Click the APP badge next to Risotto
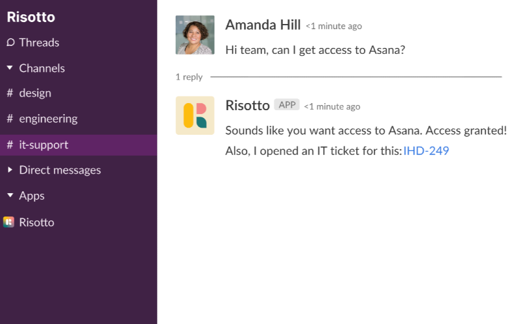Viewport: 519px width, 324px height. click(287, 105)
